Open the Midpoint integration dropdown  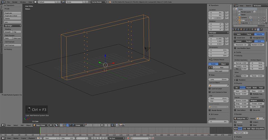click(257, 100)
